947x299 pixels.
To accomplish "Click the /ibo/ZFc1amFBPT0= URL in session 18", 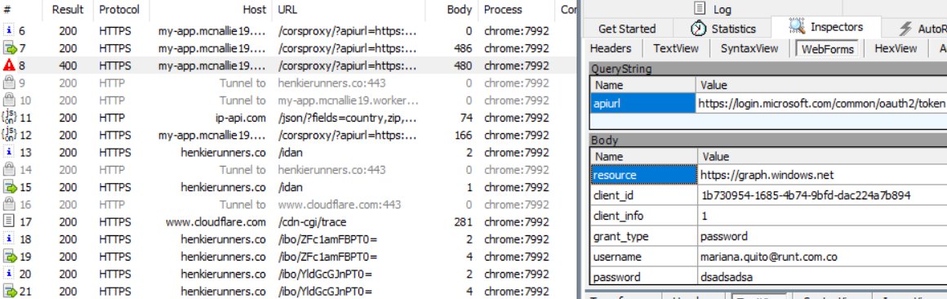I will click(327, 239).
